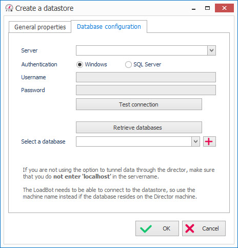Viewport: 238px width, 248px height.
Task: Close the Create a datastore window
Action: (x=224, y=8)
